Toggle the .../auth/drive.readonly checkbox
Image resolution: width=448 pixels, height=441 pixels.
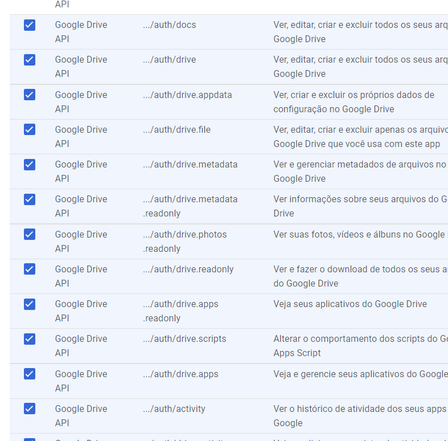click(30, 269)
